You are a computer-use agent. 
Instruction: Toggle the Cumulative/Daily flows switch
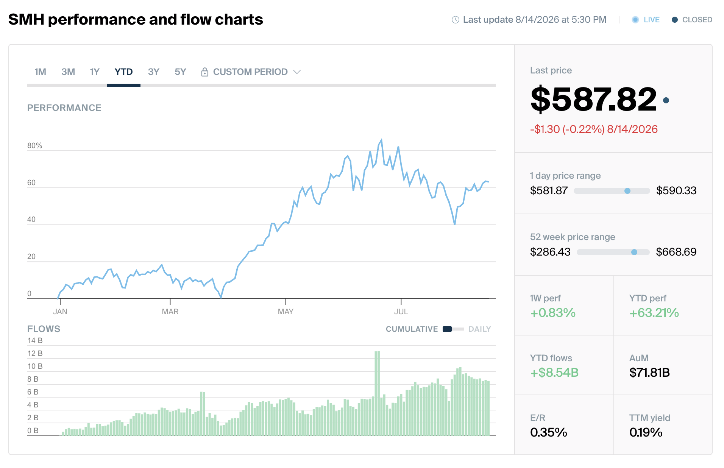(453, 329)
